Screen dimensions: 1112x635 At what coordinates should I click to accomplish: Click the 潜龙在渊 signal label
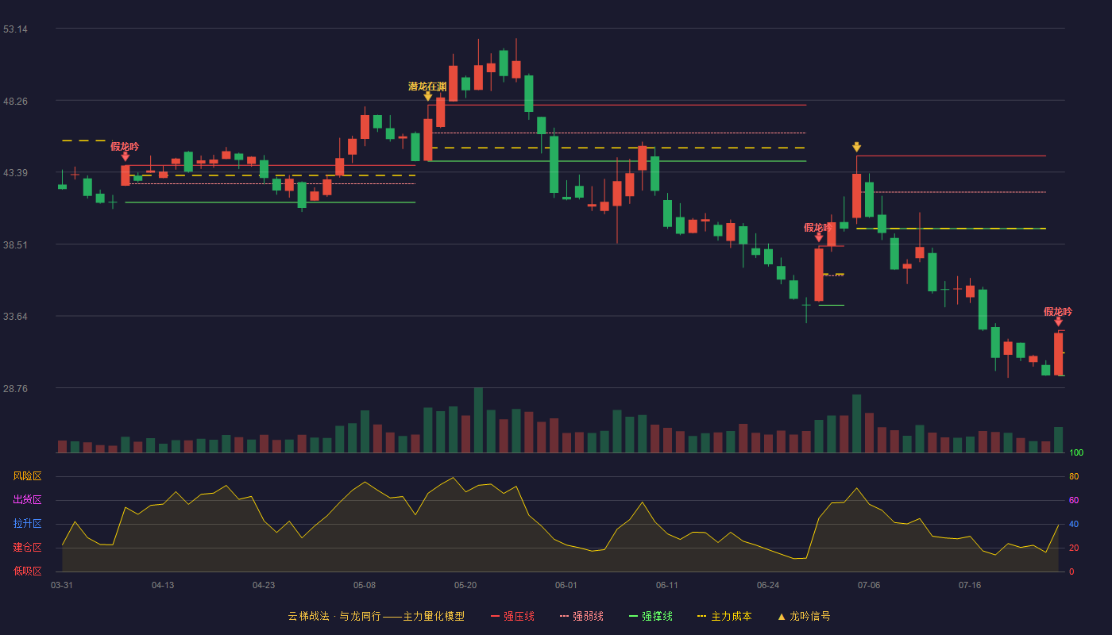[427, 86]
